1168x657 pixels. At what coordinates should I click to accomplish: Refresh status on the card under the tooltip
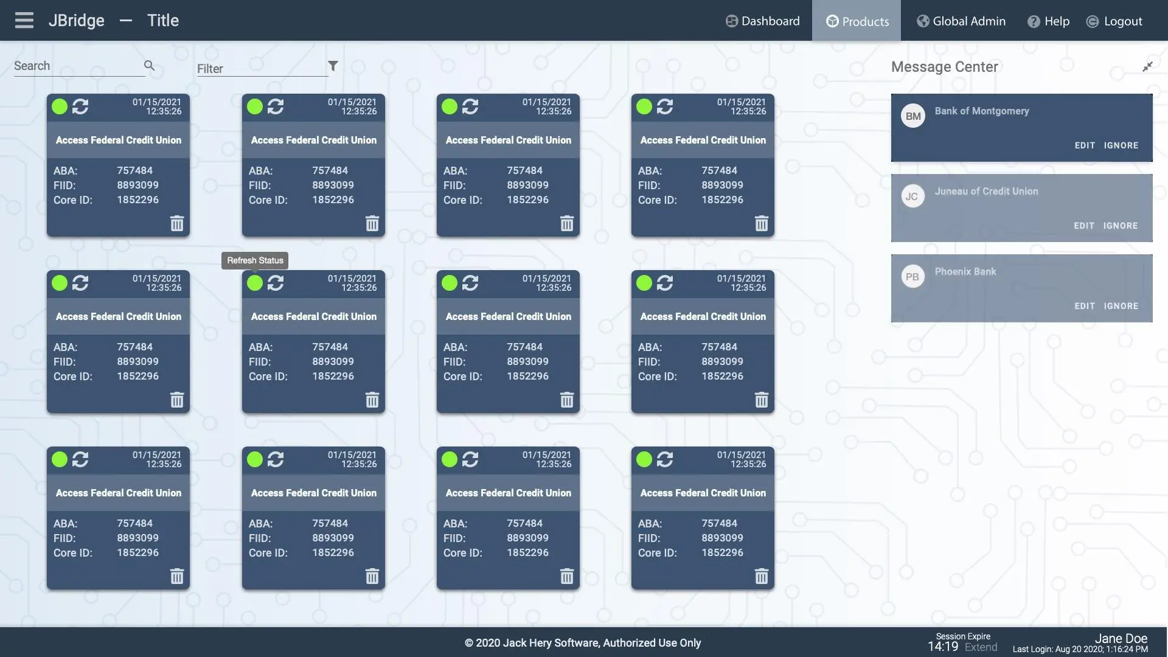276,283
